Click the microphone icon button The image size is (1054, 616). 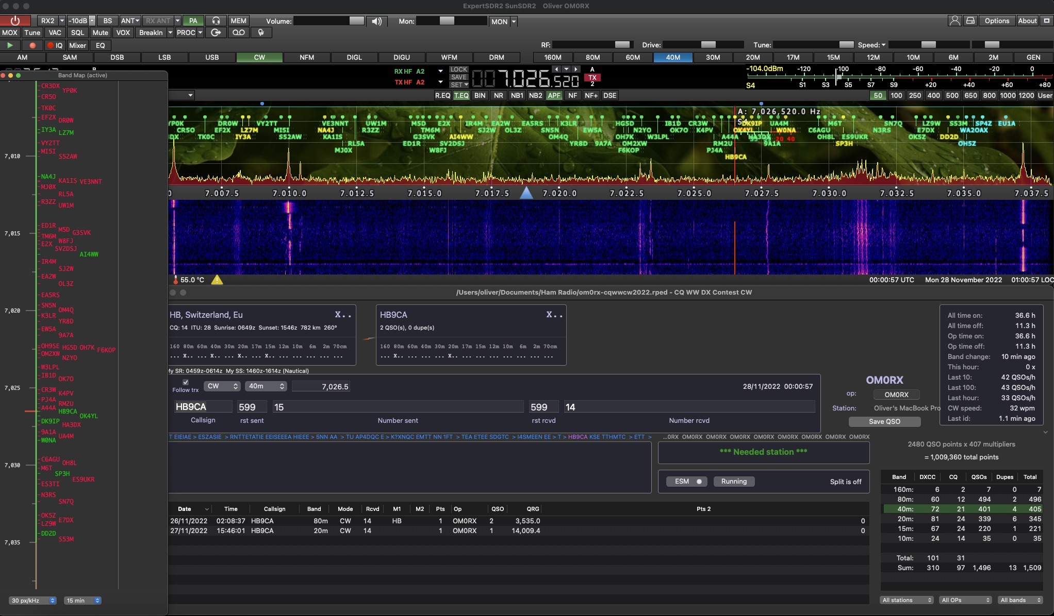click(261, 32)
